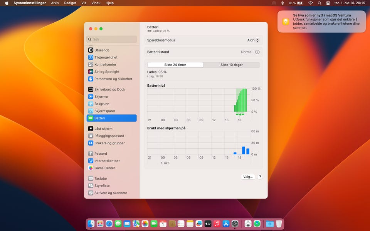Open Utseende in the settings sidebar
Image resolution: width=370 pixels, height=231 pixels.
click(x=112, y=50)
